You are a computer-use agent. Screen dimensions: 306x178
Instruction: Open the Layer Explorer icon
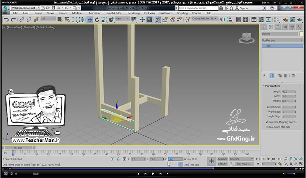tap(246, 19)
